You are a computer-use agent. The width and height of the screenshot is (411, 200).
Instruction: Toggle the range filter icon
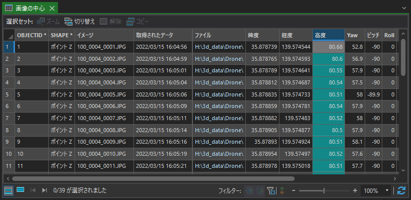[260, 191]
